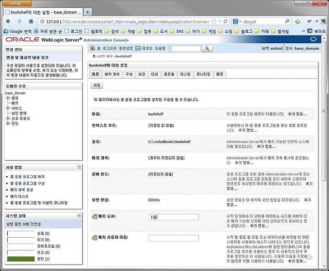The width and height of the screenshot is (329, 271).
Task: Open Google 번역 bookmark
Action: [18, 31]
